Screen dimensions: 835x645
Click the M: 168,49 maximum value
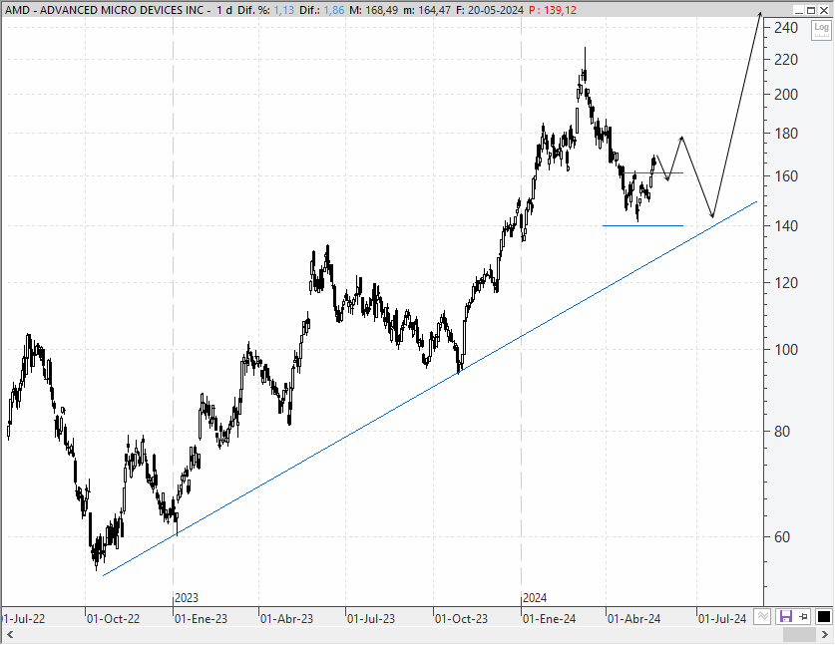[x=374, y=10]
